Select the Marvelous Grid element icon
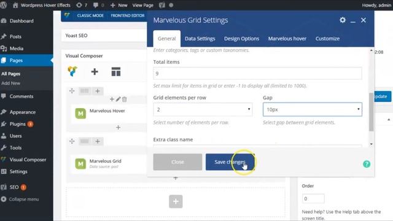 click(x=80, y=164)
